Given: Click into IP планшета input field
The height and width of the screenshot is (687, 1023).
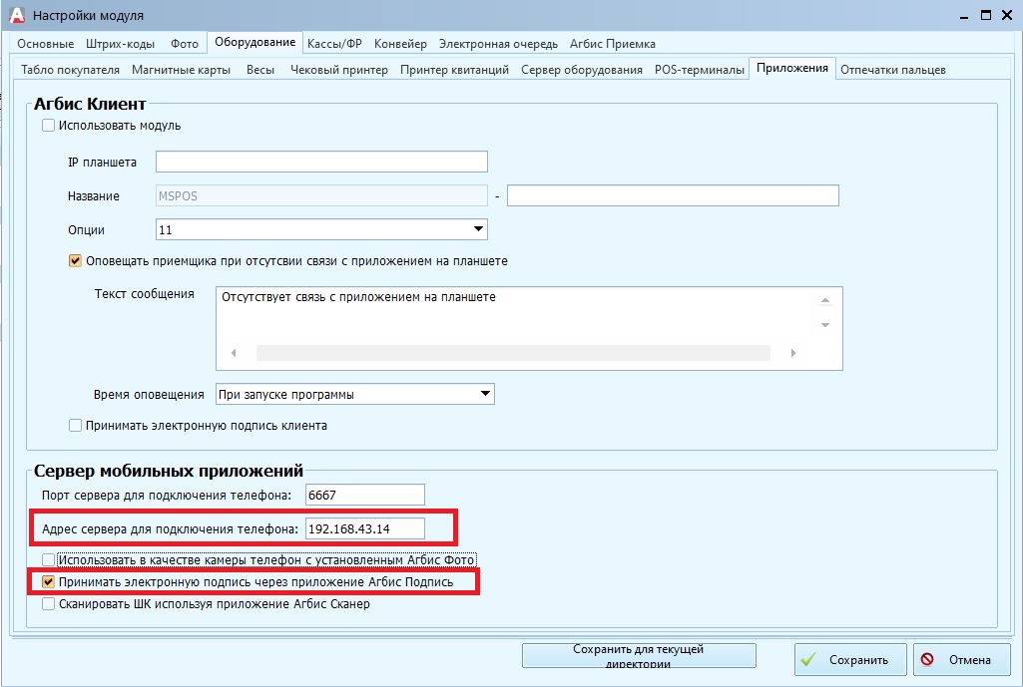Looking at the screenshot, I should click(x=321, y=162).
